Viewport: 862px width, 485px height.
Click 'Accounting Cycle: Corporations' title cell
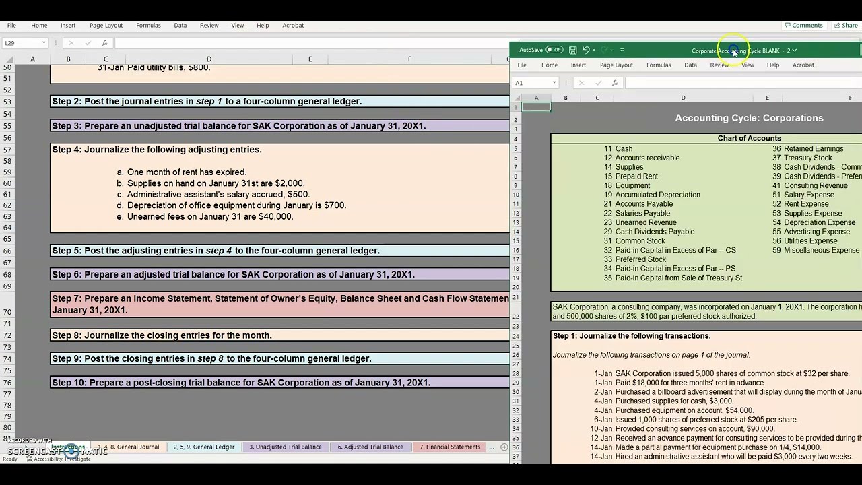[750, 118]
